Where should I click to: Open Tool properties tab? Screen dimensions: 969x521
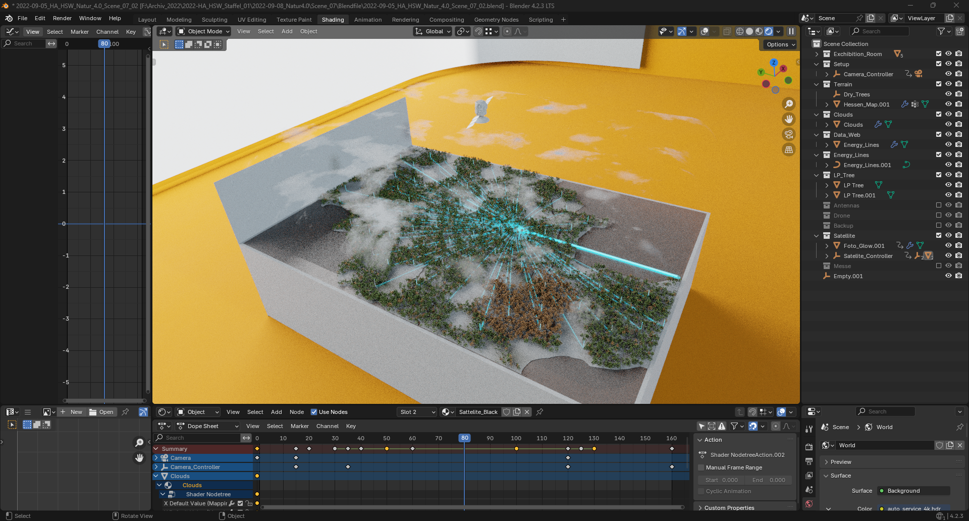pos(809,429)
